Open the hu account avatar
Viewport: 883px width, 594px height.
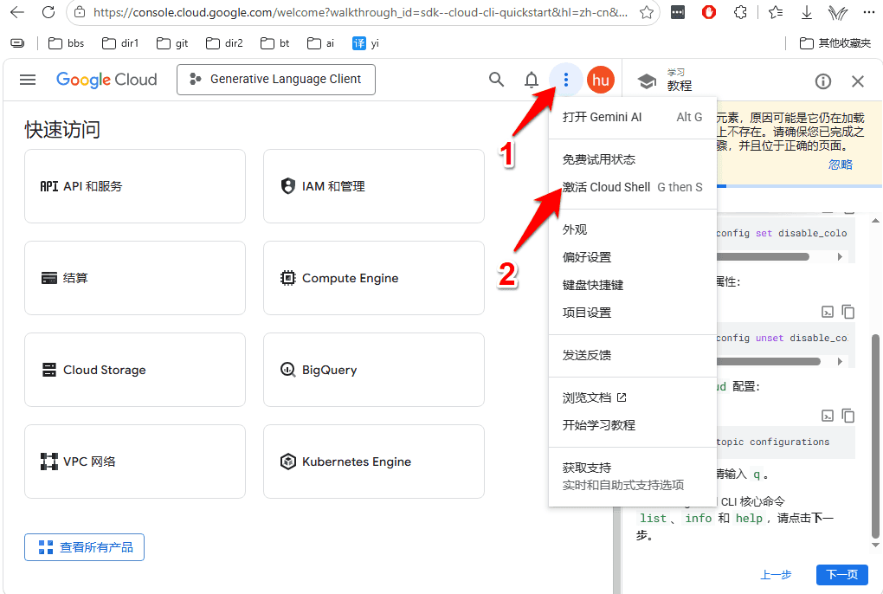tap(601, 80)
